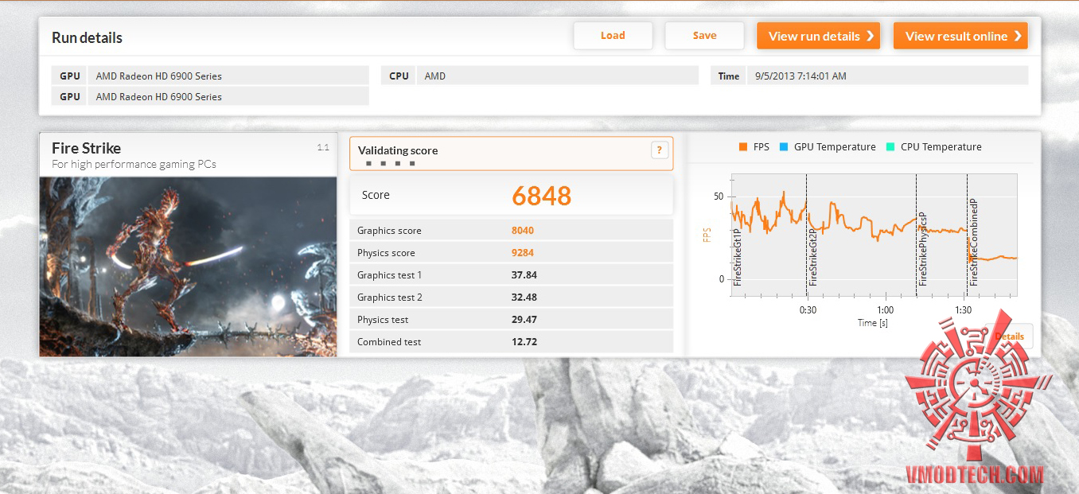Click the validating score help question mark
The height and width of the screenshot is (494, 1079).
[659, 150]
